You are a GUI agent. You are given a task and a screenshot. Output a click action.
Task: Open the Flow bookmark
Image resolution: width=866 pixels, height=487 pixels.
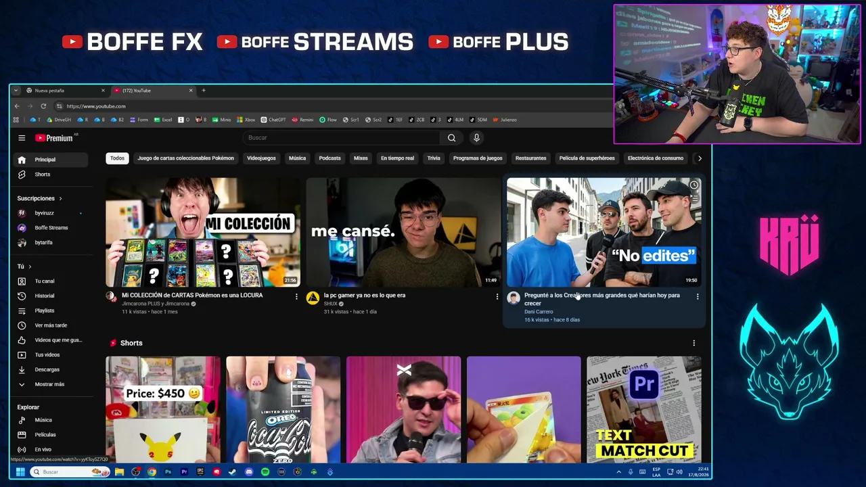click(x=328, y=120)
